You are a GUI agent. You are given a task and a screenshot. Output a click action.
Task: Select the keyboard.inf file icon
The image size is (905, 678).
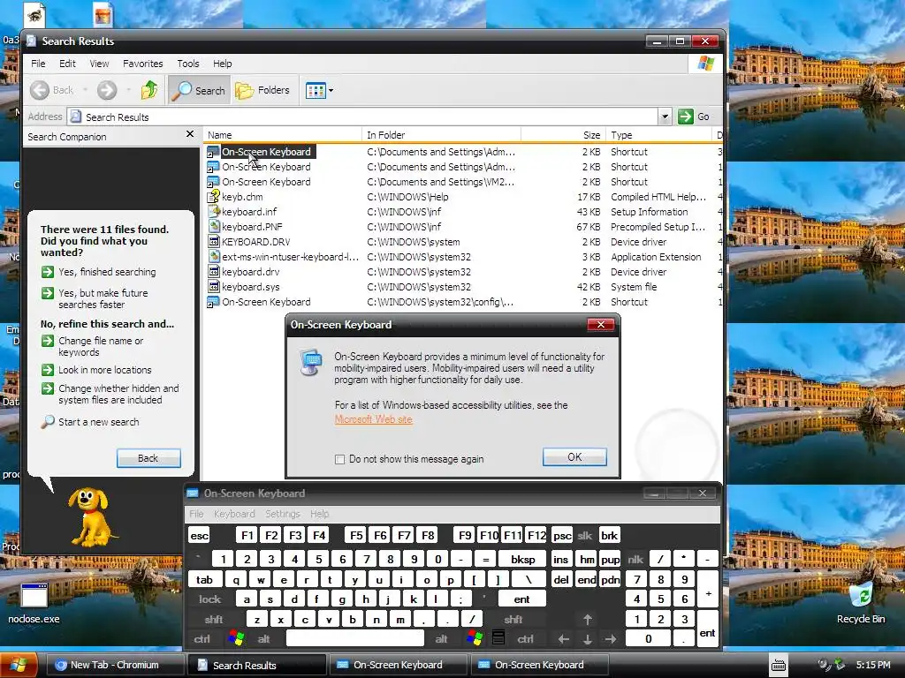click(x=214, y=212)
